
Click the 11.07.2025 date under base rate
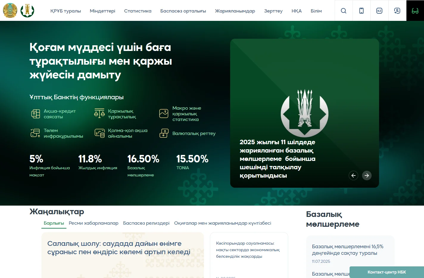(321, 261)
